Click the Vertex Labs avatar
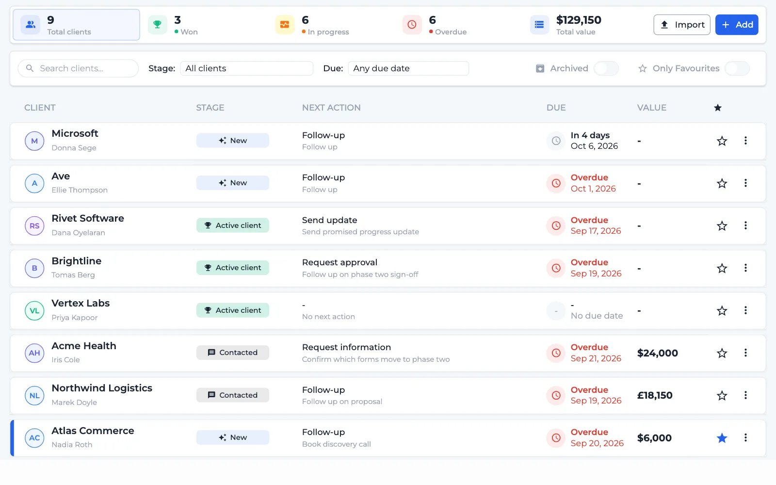The image size is (776, 485). (x=34, y=311)
